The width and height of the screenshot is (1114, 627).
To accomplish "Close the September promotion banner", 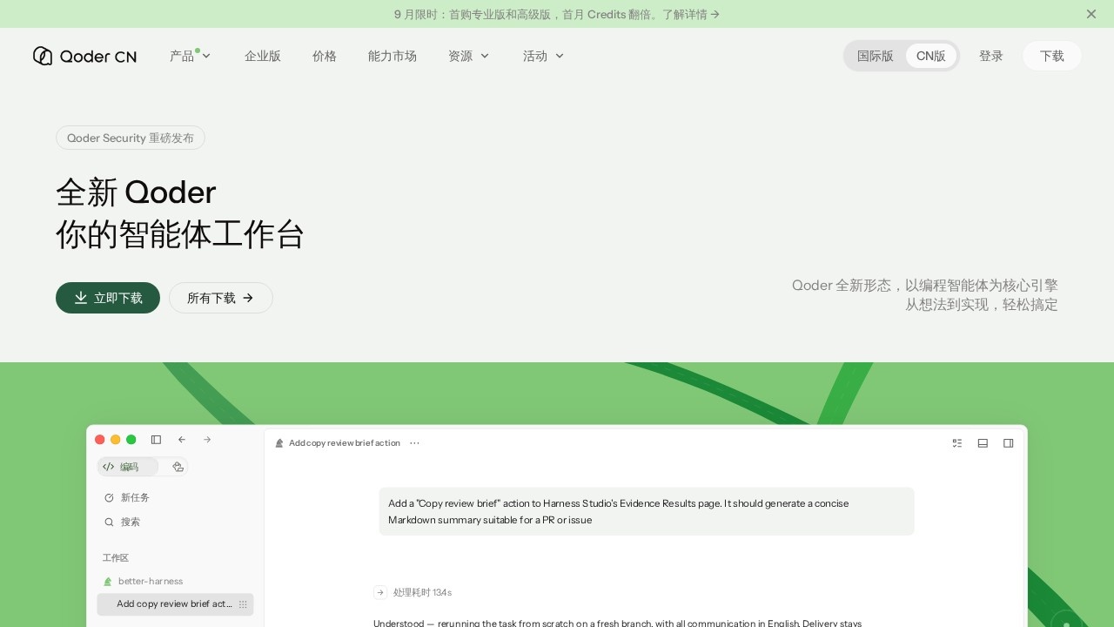I will pyautogui.click(x=1091, y=14).
